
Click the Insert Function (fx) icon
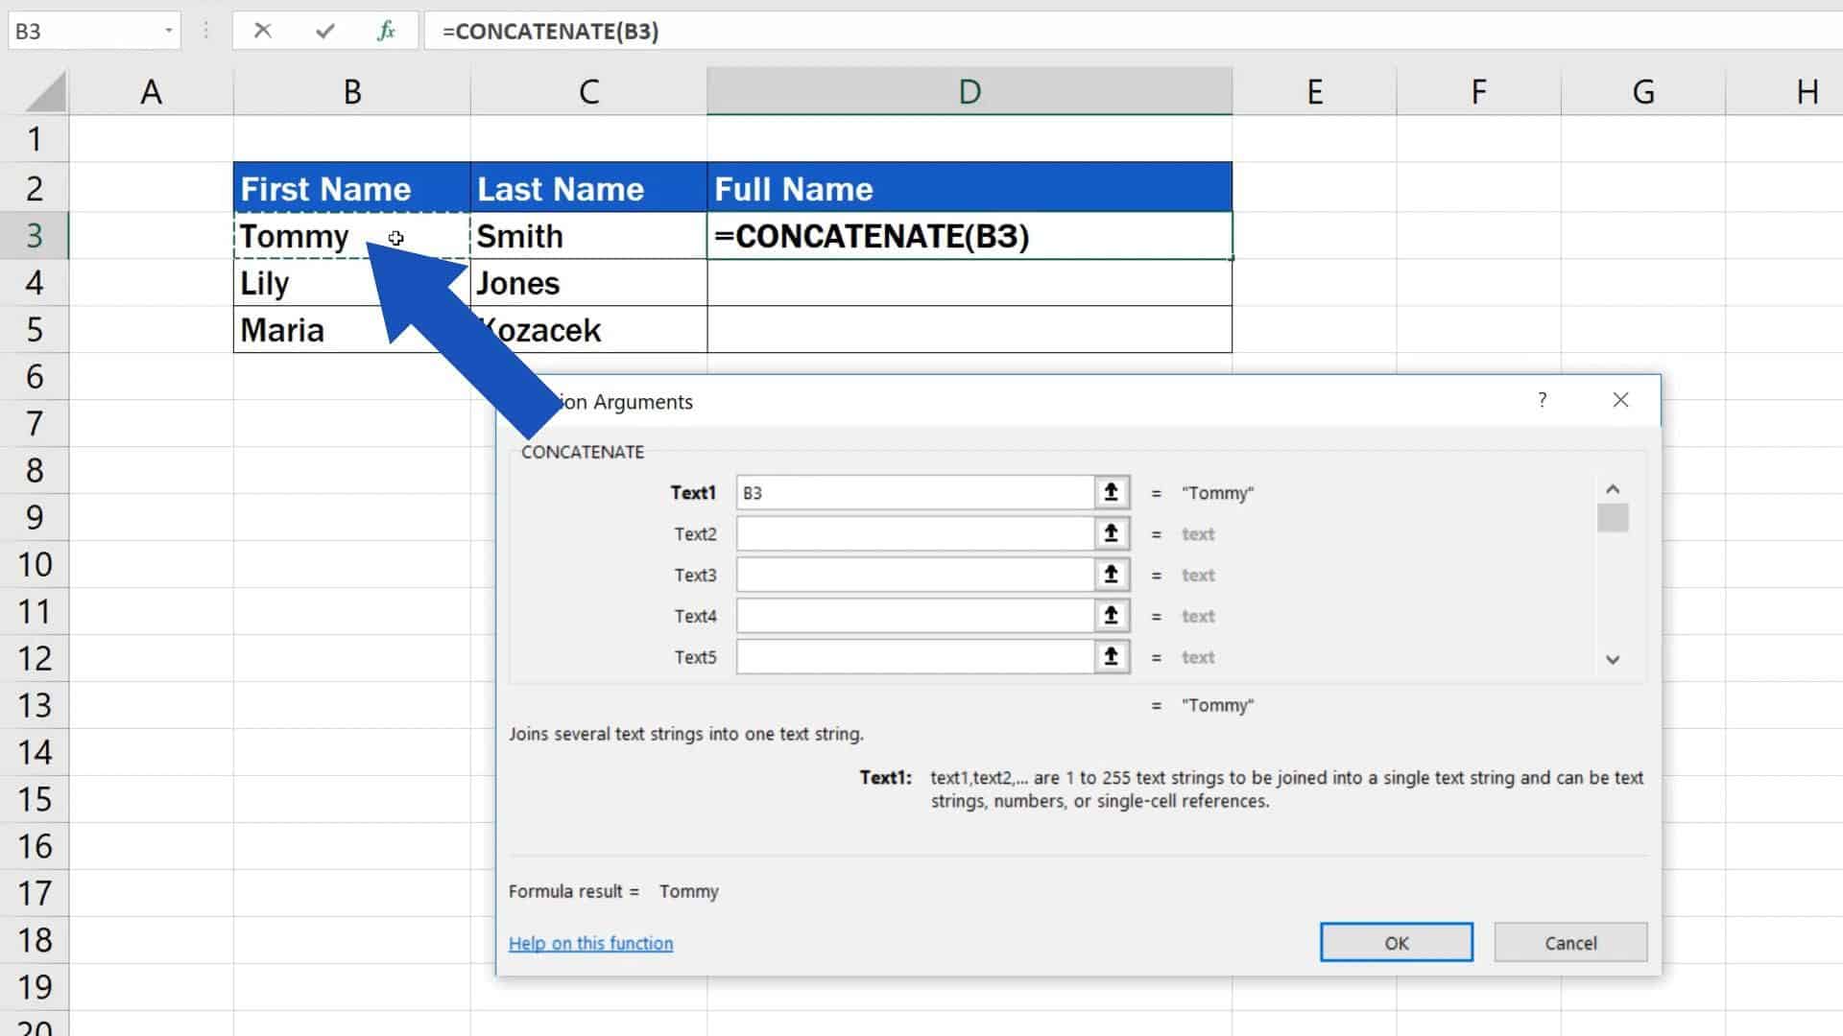click(x=386, y=31)
